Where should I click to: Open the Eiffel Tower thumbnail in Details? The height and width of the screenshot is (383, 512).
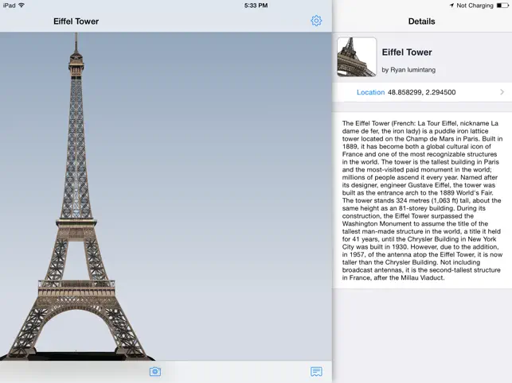pos(357,57)
